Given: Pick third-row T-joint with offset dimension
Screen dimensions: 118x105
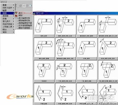Looking at the screenshot, I should click(65, 70).
